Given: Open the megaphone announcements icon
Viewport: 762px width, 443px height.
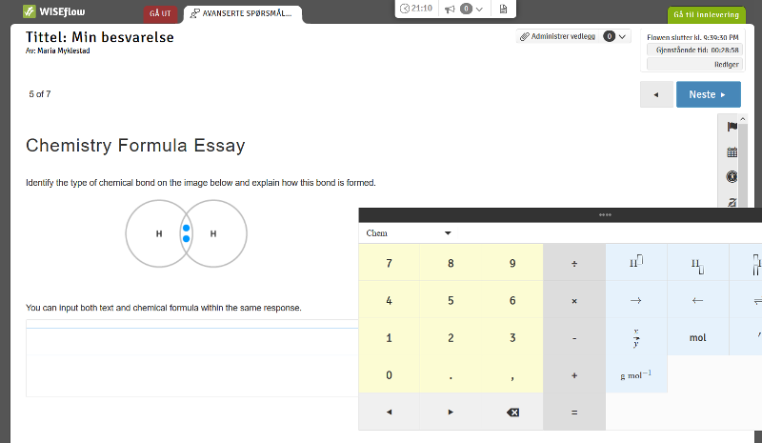Looking at the screenshot, I should [450, 9].
